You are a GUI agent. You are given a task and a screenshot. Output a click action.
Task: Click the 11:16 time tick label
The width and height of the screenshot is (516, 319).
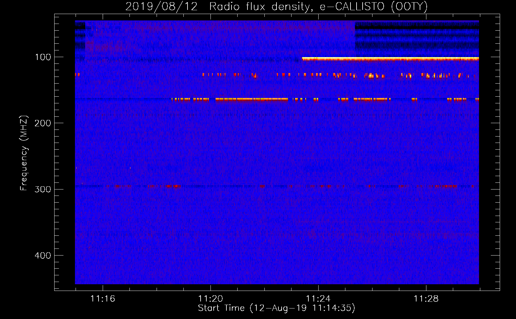[103, 299]
